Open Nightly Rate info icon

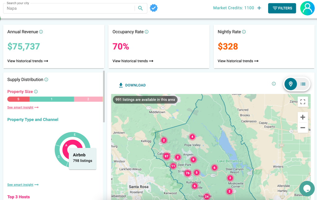[x=244, y=32]
